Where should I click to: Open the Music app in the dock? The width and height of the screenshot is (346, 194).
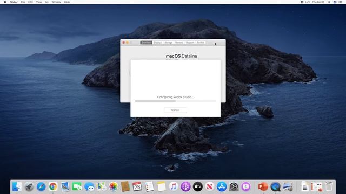click(174, 186)
